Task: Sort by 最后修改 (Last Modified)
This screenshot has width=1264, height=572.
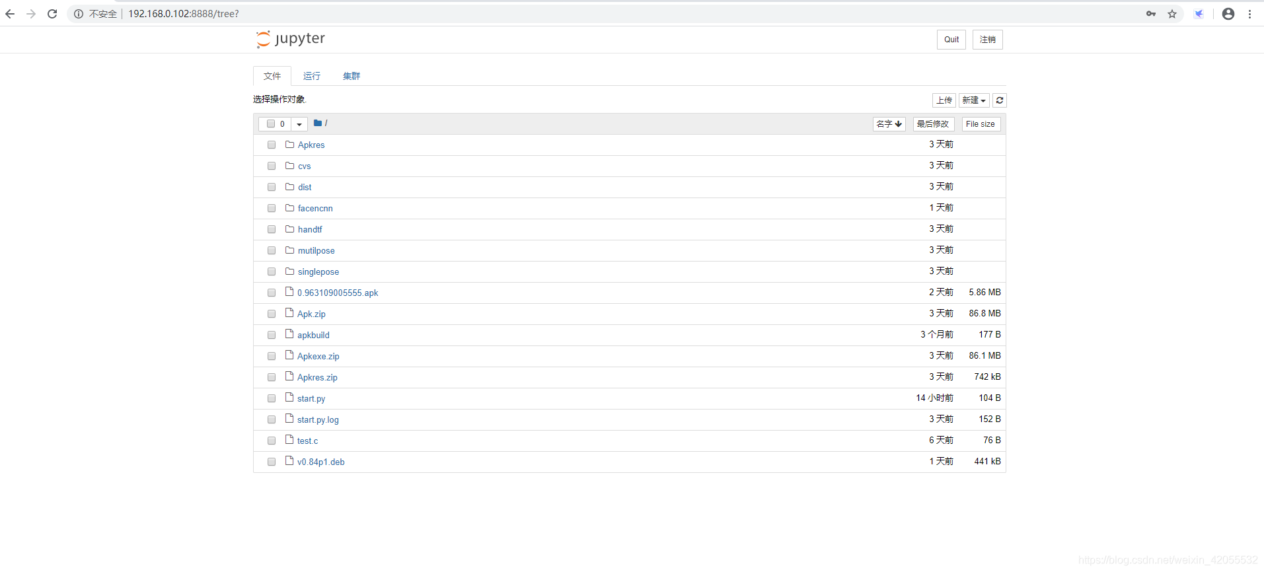Action: click(x=933, y=124)
